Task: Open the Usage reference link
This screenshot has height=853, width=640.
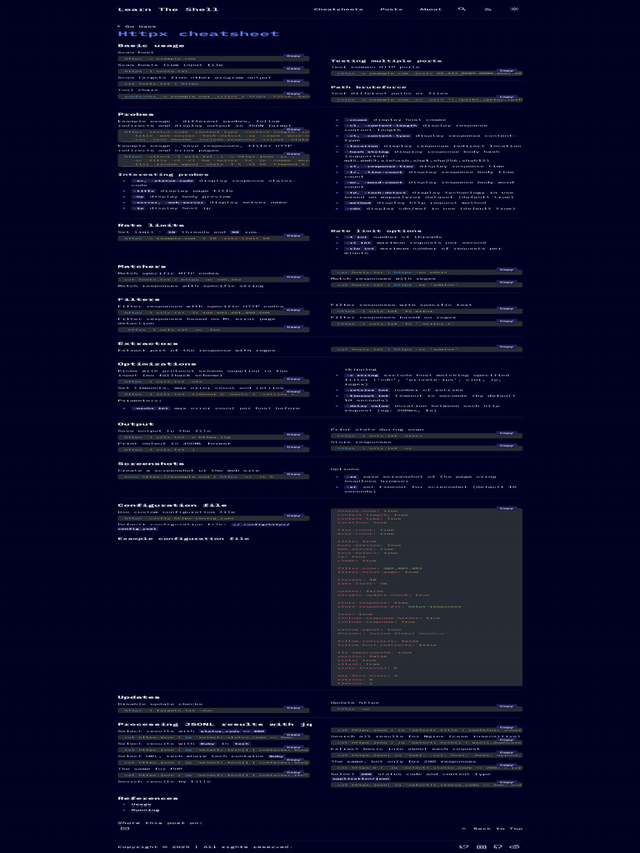Action: tap(141, 804)
